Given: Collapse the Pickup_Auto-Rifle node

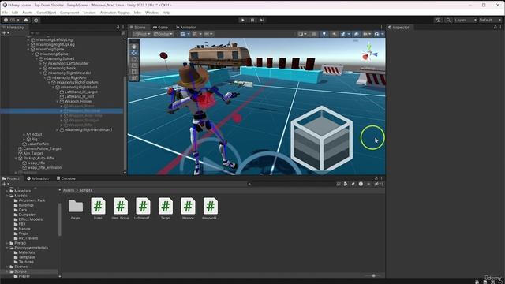Looking at the screenshot, I should point(16,158).
